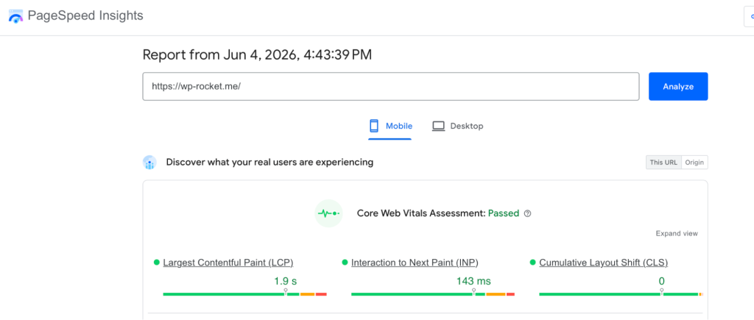Click the real users data icon
The width and height of the screenshot is (754, 320).
(x=149, y=163)
